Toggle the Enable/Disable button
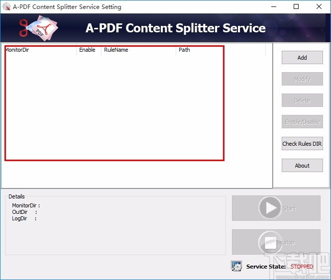The width and height of the screenshot is (331, 280). (302, 122)
